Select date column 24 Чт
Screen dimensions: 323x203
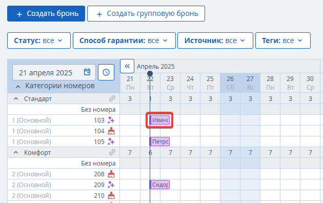[190, 83]
